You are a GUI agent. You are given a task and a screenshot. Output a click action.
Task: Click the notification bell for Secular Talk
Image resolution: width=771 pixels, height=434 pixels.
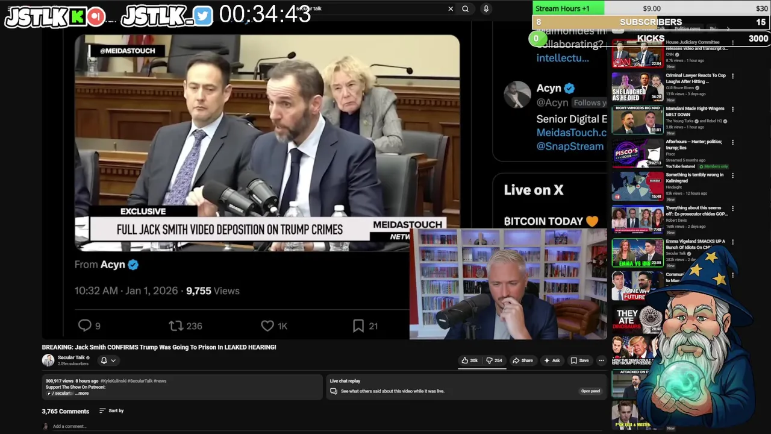pos(104,360)
